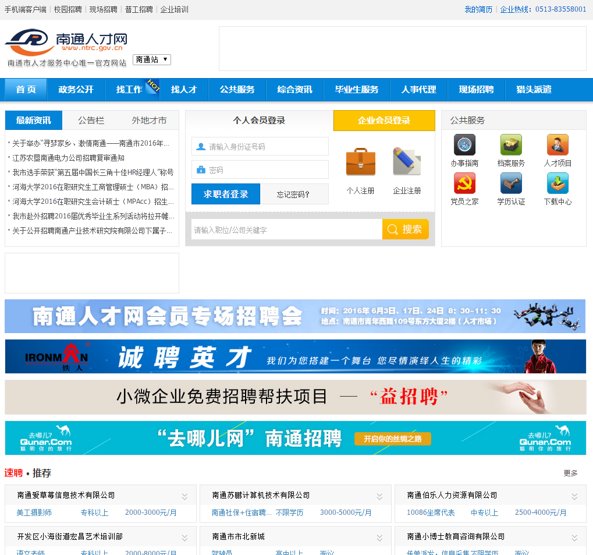Click 去哪儿网 南通招聘 banner
This screenshot has width=593, height=555.
296,438
